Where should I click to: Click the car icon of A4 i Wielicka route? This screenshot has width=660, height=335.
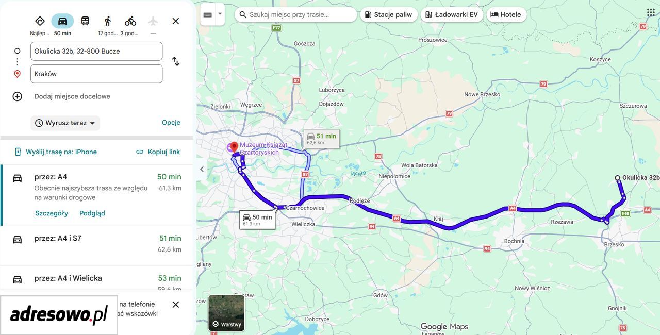pyautogui.click(x=18, y=279)
